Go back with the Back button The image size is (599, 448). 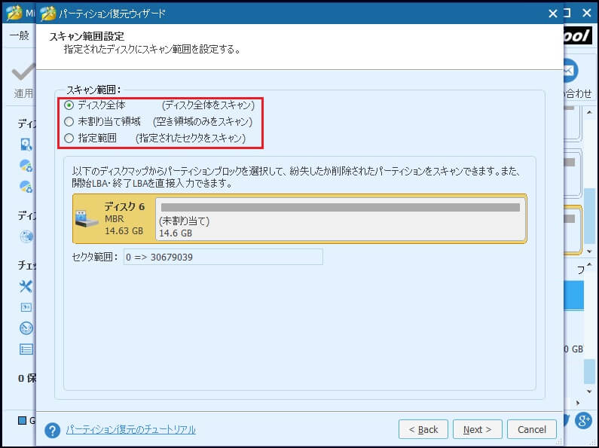click(423, 429)
